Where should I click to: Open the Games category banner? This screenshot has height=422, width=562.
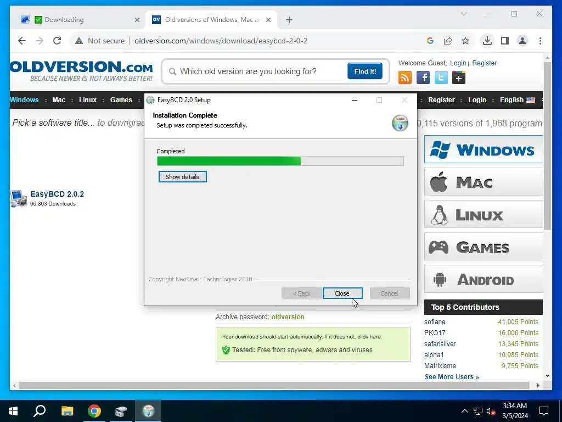[x=483, y=247]
